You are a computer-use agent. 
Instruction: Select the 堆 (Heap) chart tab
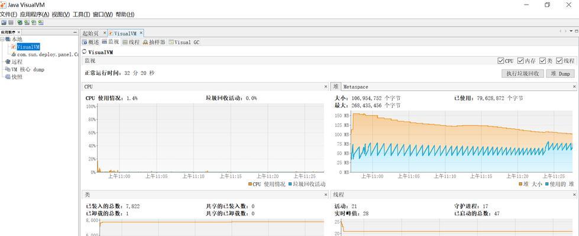click(x=336, y=87)
